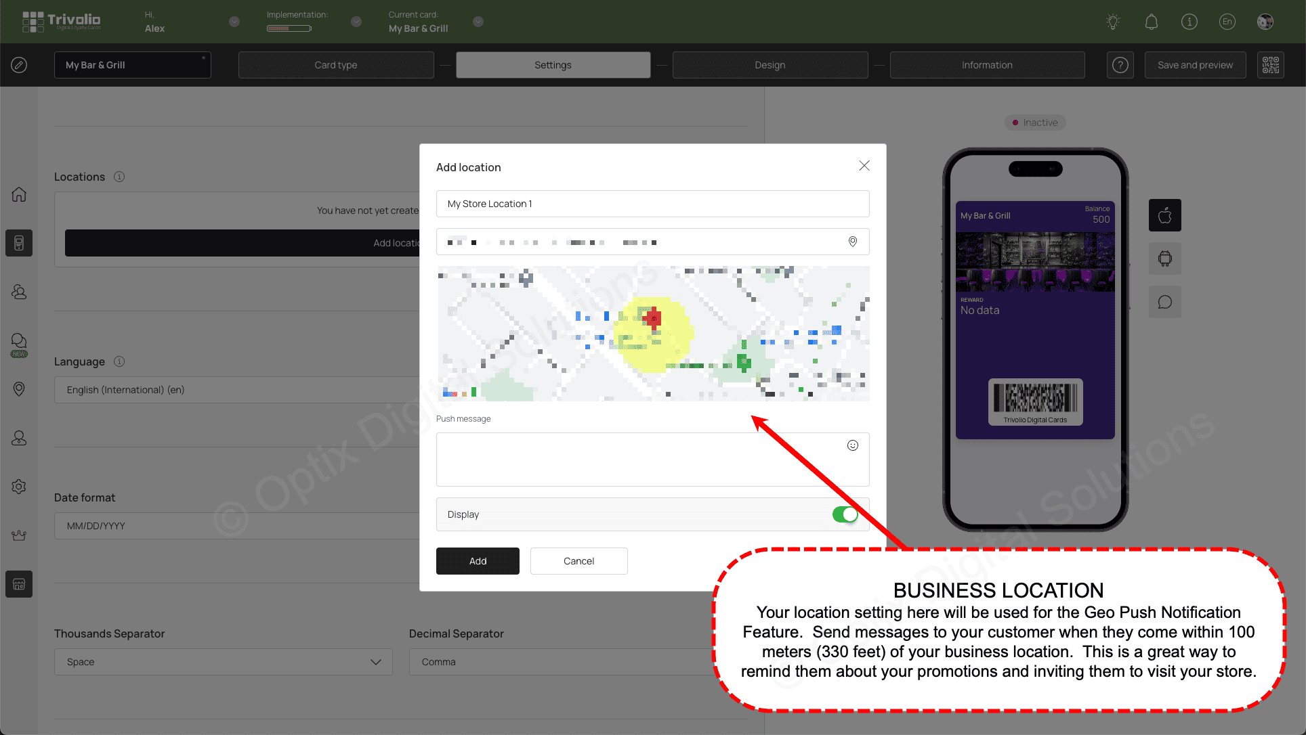Switch to the Design tab
1306x735 pixels.
[770, 64]
